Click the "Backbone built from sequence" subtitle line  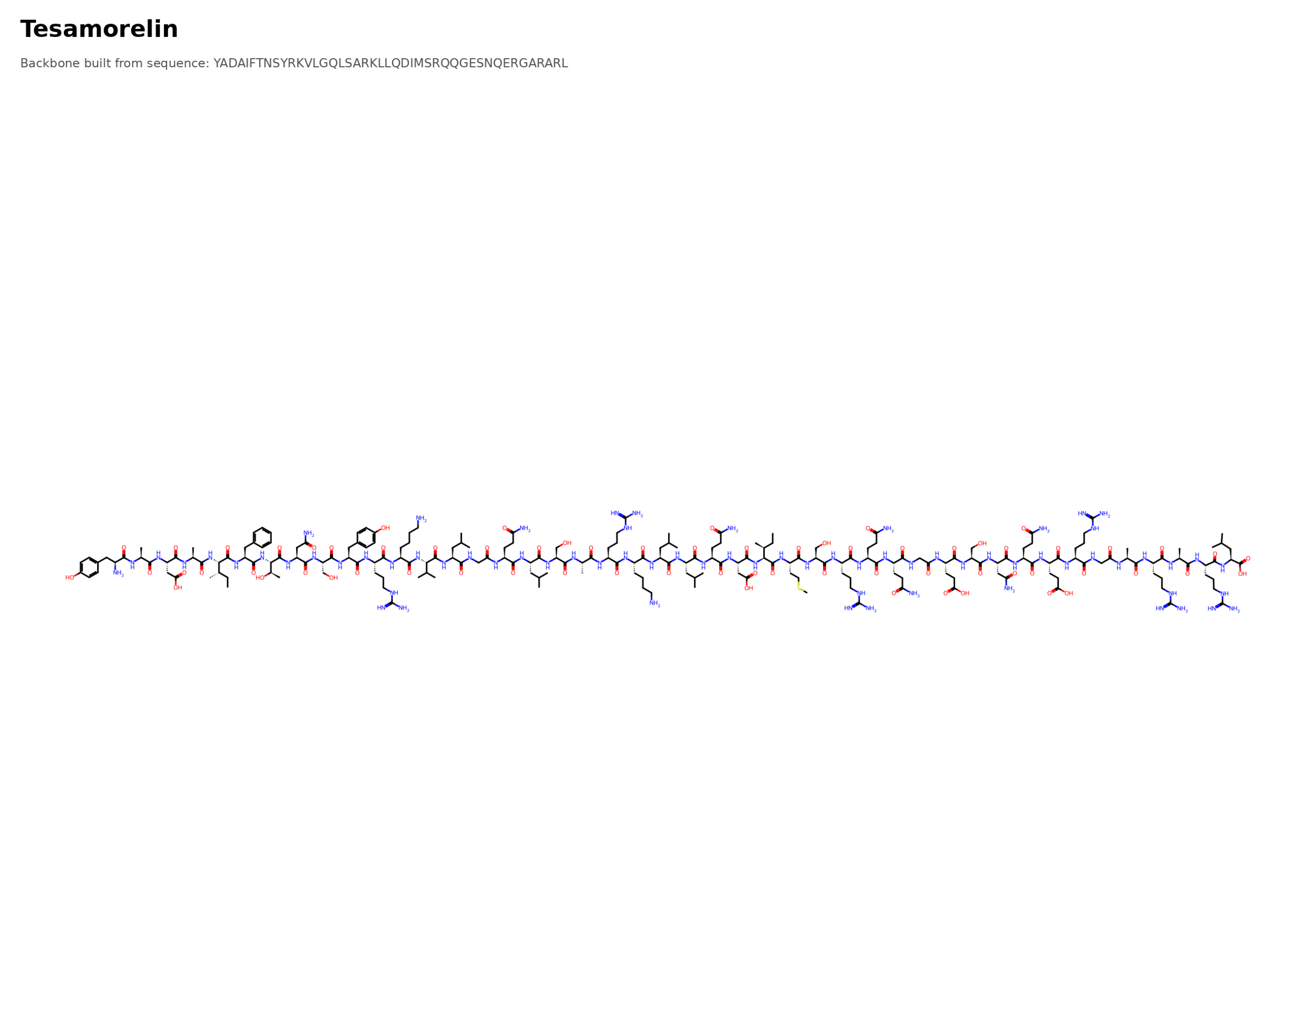(294, 63)
